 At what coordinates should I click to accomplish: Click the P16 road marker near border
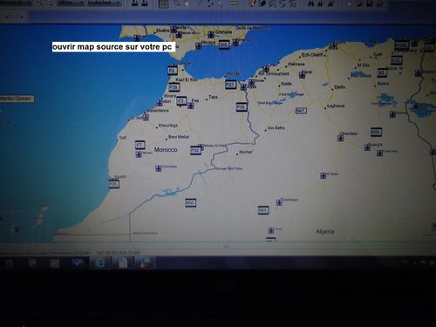(x=242, y=107)
